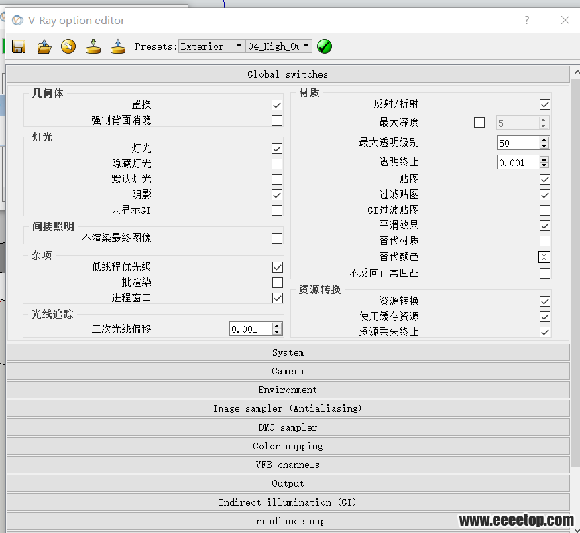Check the 不反向正常凹凸 checkbox
Viewport: 580px width, 533px height.
click(545, 273)
